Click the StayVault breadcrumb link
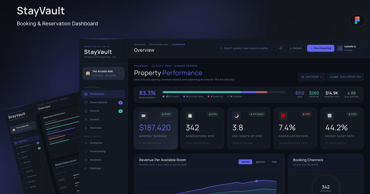 (140, 44)
